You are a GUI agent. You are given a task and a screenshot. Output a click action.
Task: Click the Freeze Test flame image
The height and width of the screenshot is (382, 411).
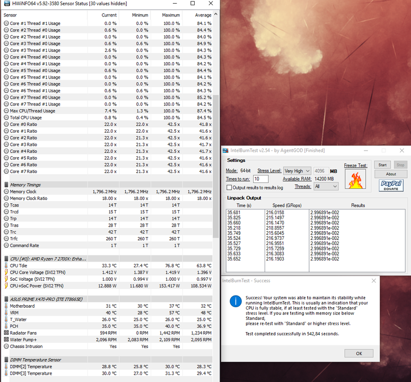pyautogui.click(x=355, y=179)
